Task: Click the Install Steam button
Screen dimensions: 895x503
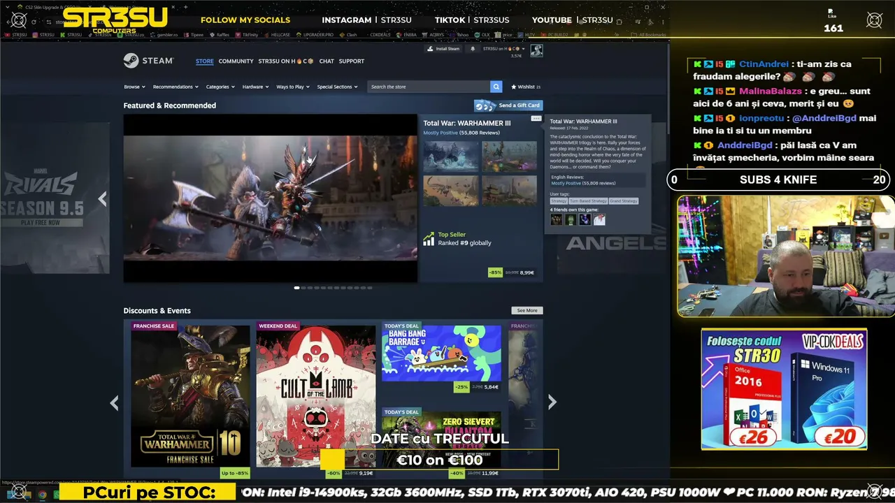Action: click(x=443, y=49)
